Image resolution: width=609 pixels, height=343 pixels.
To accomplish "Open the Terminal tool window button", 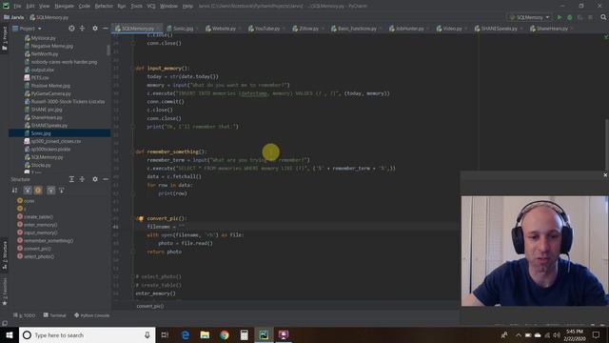I will pos(55,315).
